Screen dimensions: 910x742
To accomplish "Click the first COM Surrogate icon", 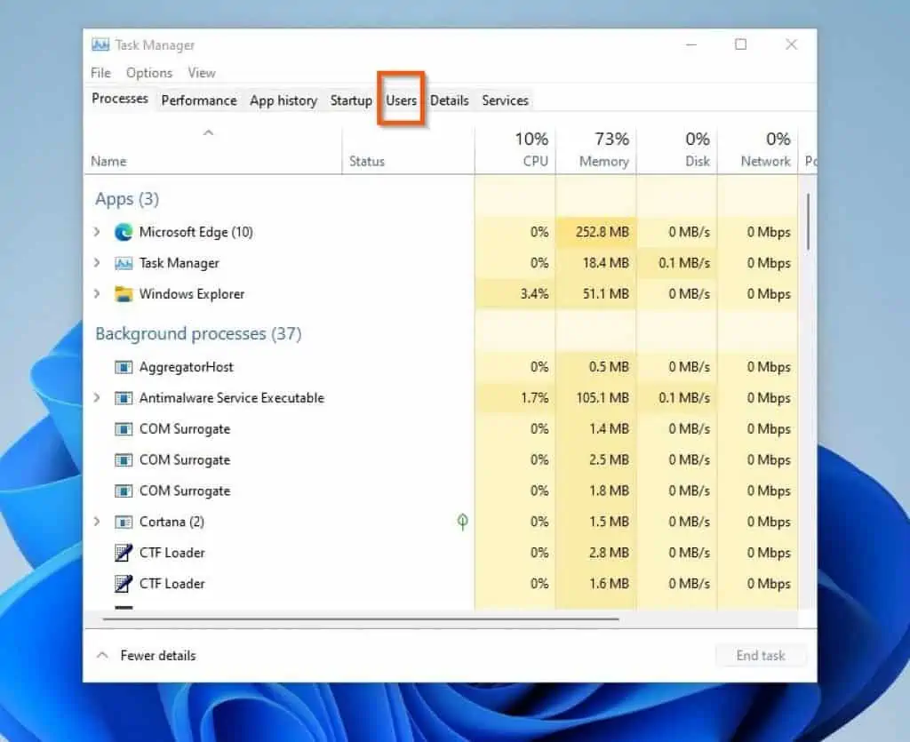I will tap(124, 429).
